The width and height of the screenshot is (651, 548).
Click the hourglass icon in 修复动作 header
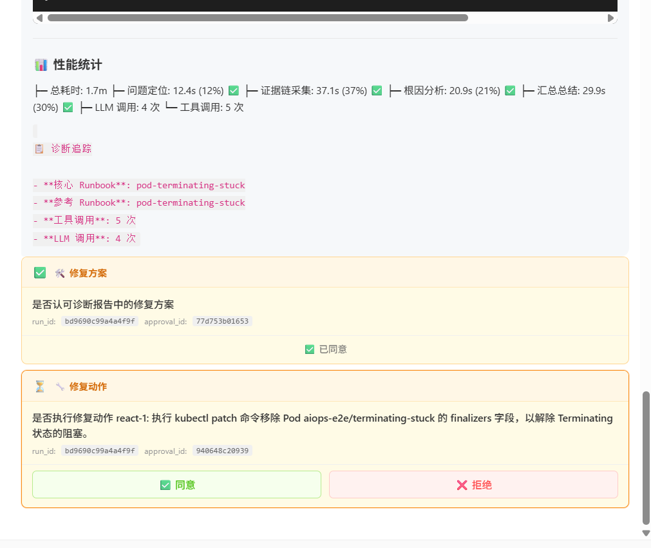coord(40,387)
